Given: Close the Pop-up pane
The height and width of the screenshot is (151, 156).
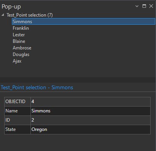Looking at the screenshot, I should (x=151, y=6).
